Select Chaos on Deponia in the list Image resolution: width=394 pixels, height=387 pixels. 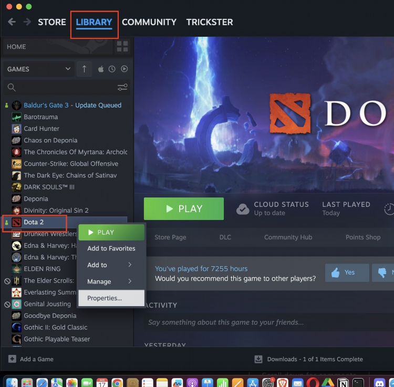(x=50, y=140)
